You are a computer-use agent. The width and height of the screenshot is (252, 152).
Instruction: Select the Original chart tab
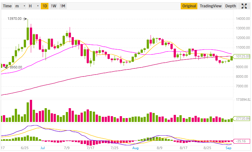(x=189, y=6)
